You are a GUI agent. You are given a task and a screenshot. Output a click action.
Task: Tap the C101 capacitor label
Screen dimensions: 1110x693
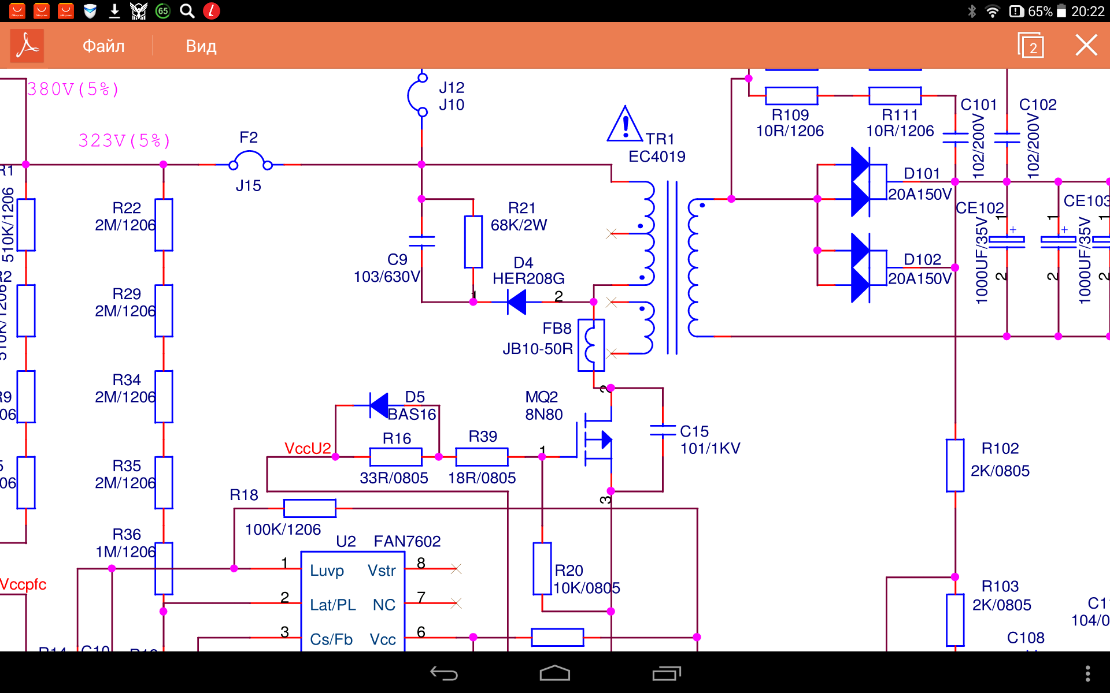tap(979, 105)
